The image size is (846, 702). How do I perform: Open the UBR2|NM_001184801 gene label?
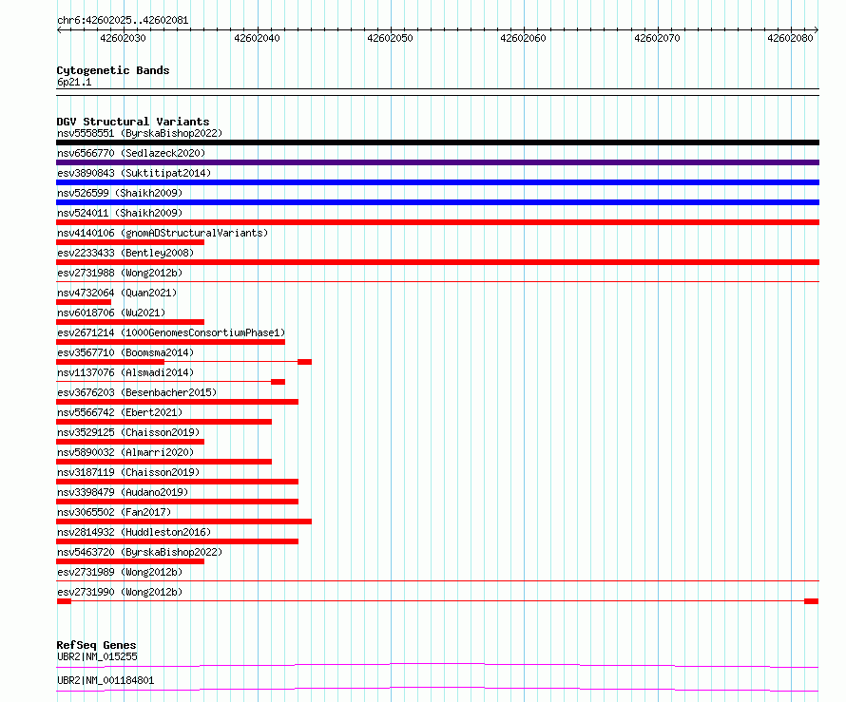pos(106,680)
